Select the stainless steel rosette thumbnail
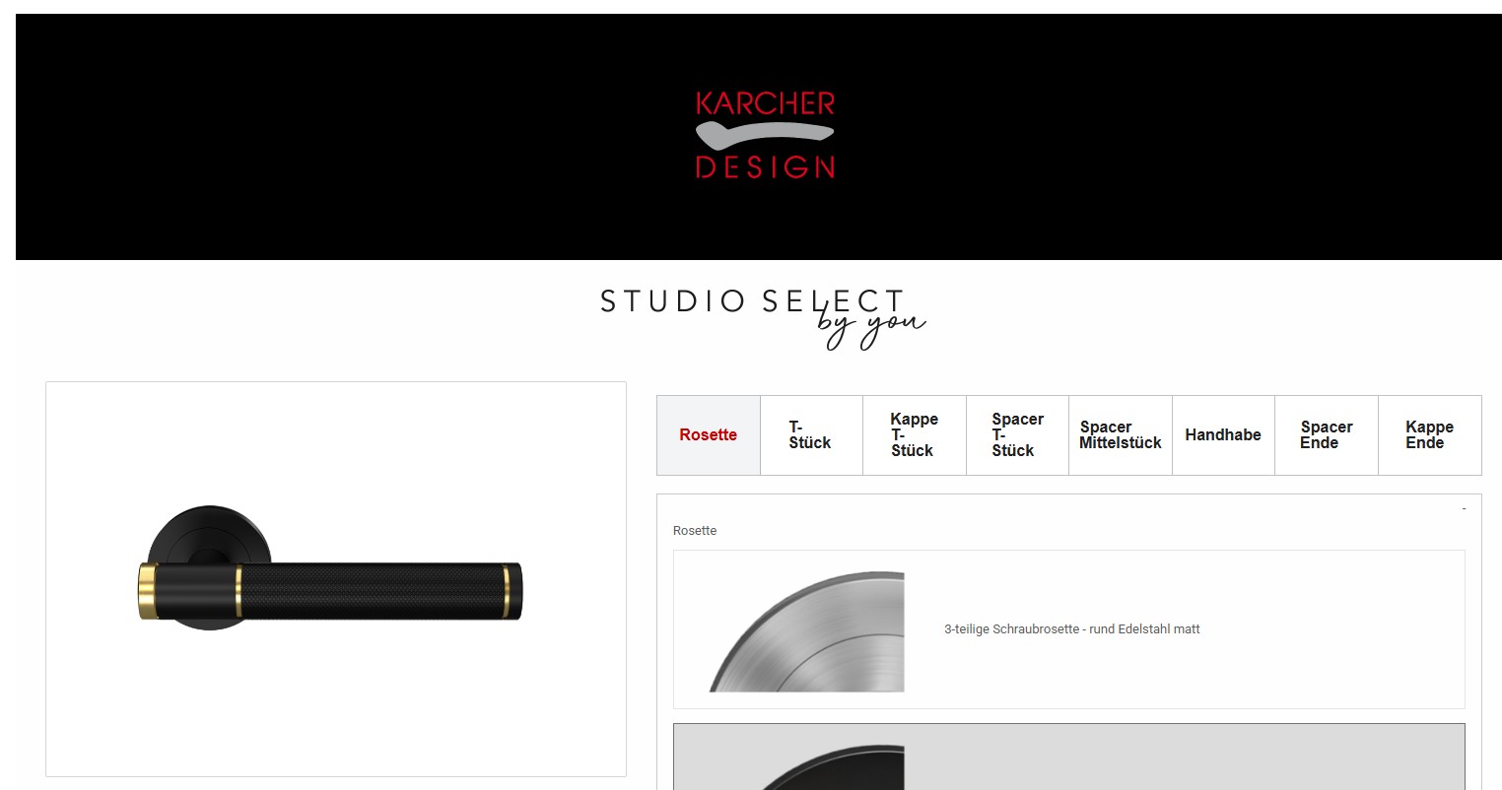Image resolution: width=1502 pixels, height=790 pixels. [806, 630]
